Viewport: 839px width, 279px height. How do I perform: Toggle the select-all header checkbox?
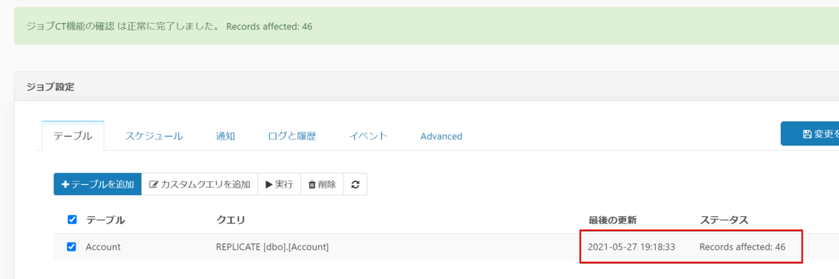click(x=72, y=220)
